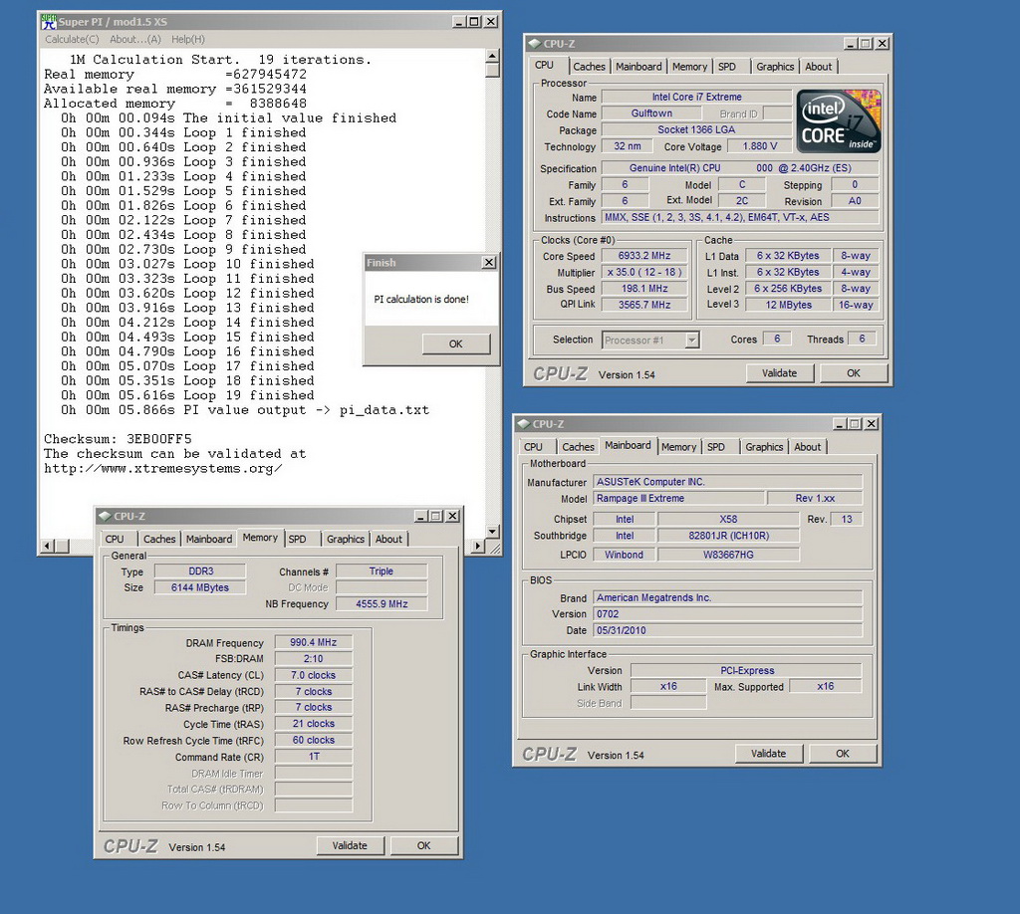Click OK in the Memory window
The height and width of the screenshot is (914, 1020).
[424, 845]
